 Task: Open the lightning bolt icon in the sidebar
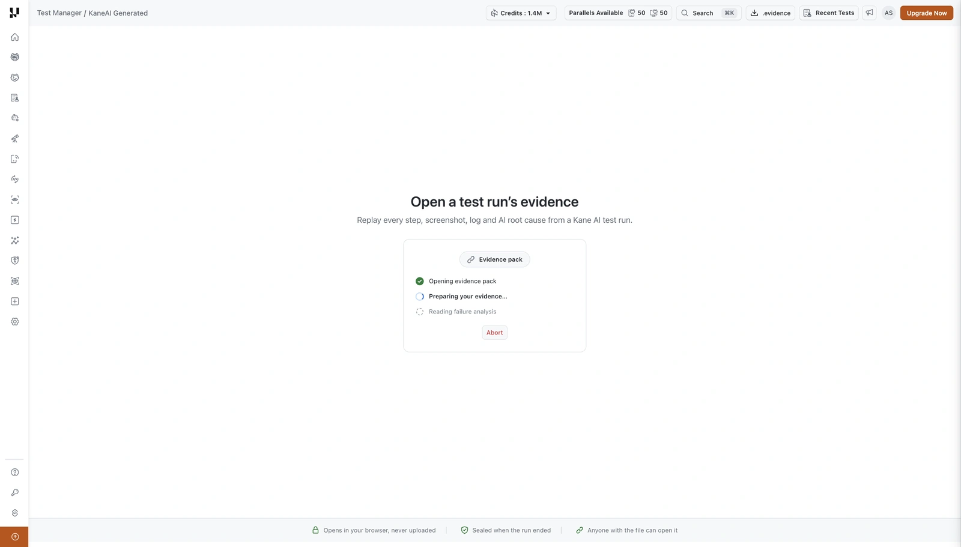pos(15,220)
